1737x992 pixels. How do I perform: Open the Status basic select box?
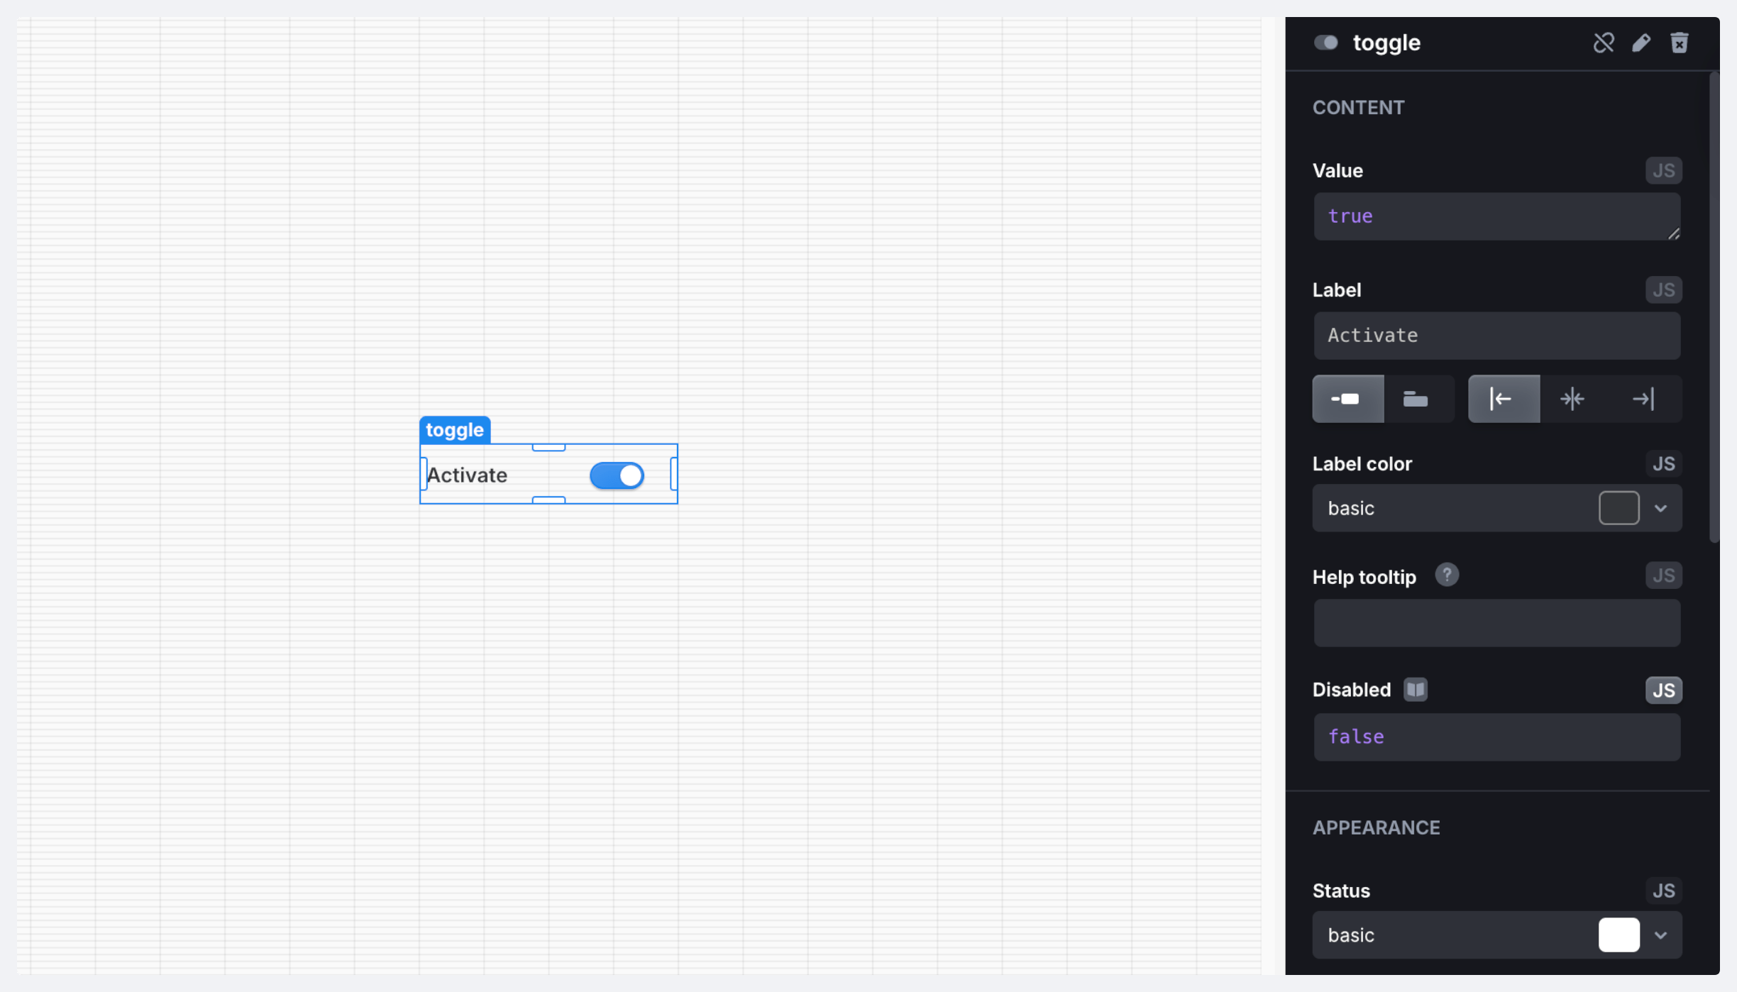pos(1447,935)
